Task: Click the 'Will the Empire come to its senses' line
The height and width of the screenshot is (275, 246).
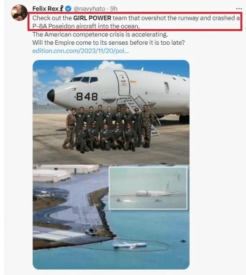Action: pyautogui.click(x=108, y=43)
